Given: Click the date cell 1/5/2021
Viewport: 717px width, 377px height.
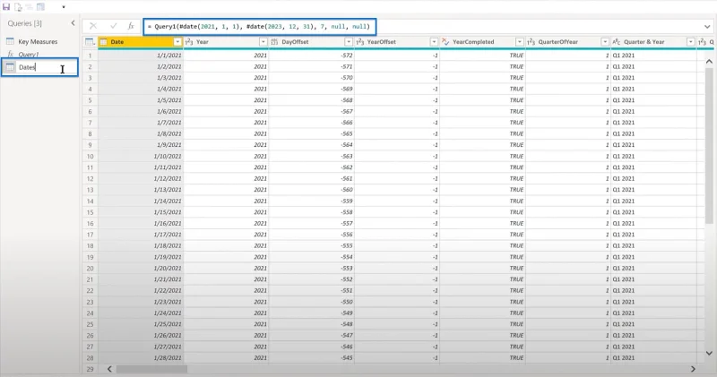Looking at the screenshot, I should (141, 100).
